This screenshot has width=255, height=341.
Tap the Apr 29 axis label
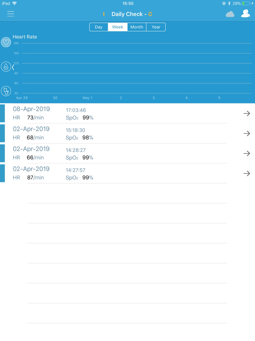point(22,98)
